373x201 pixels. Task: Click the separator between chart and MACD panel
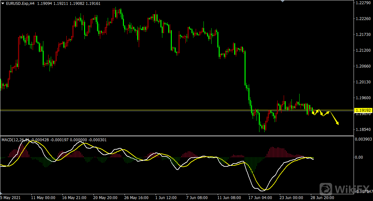pyautogui.click(x=176, y=136)
